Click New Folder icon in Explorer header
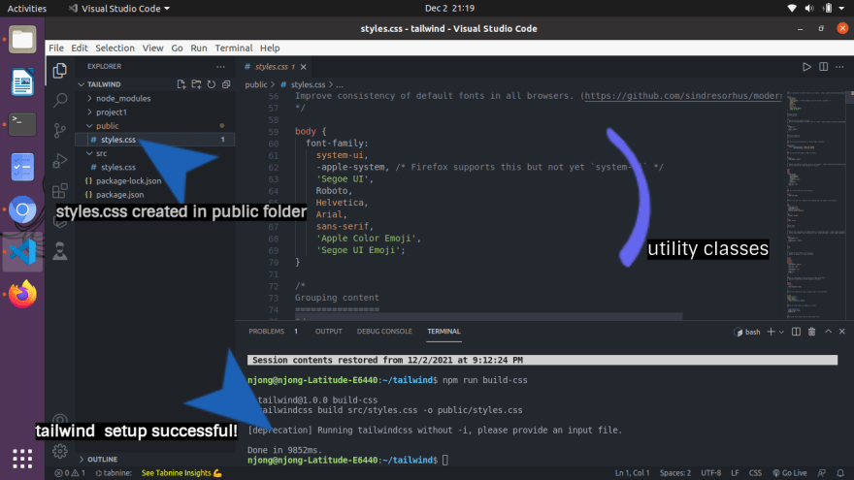The image size is (854, 480). point(197,84)
